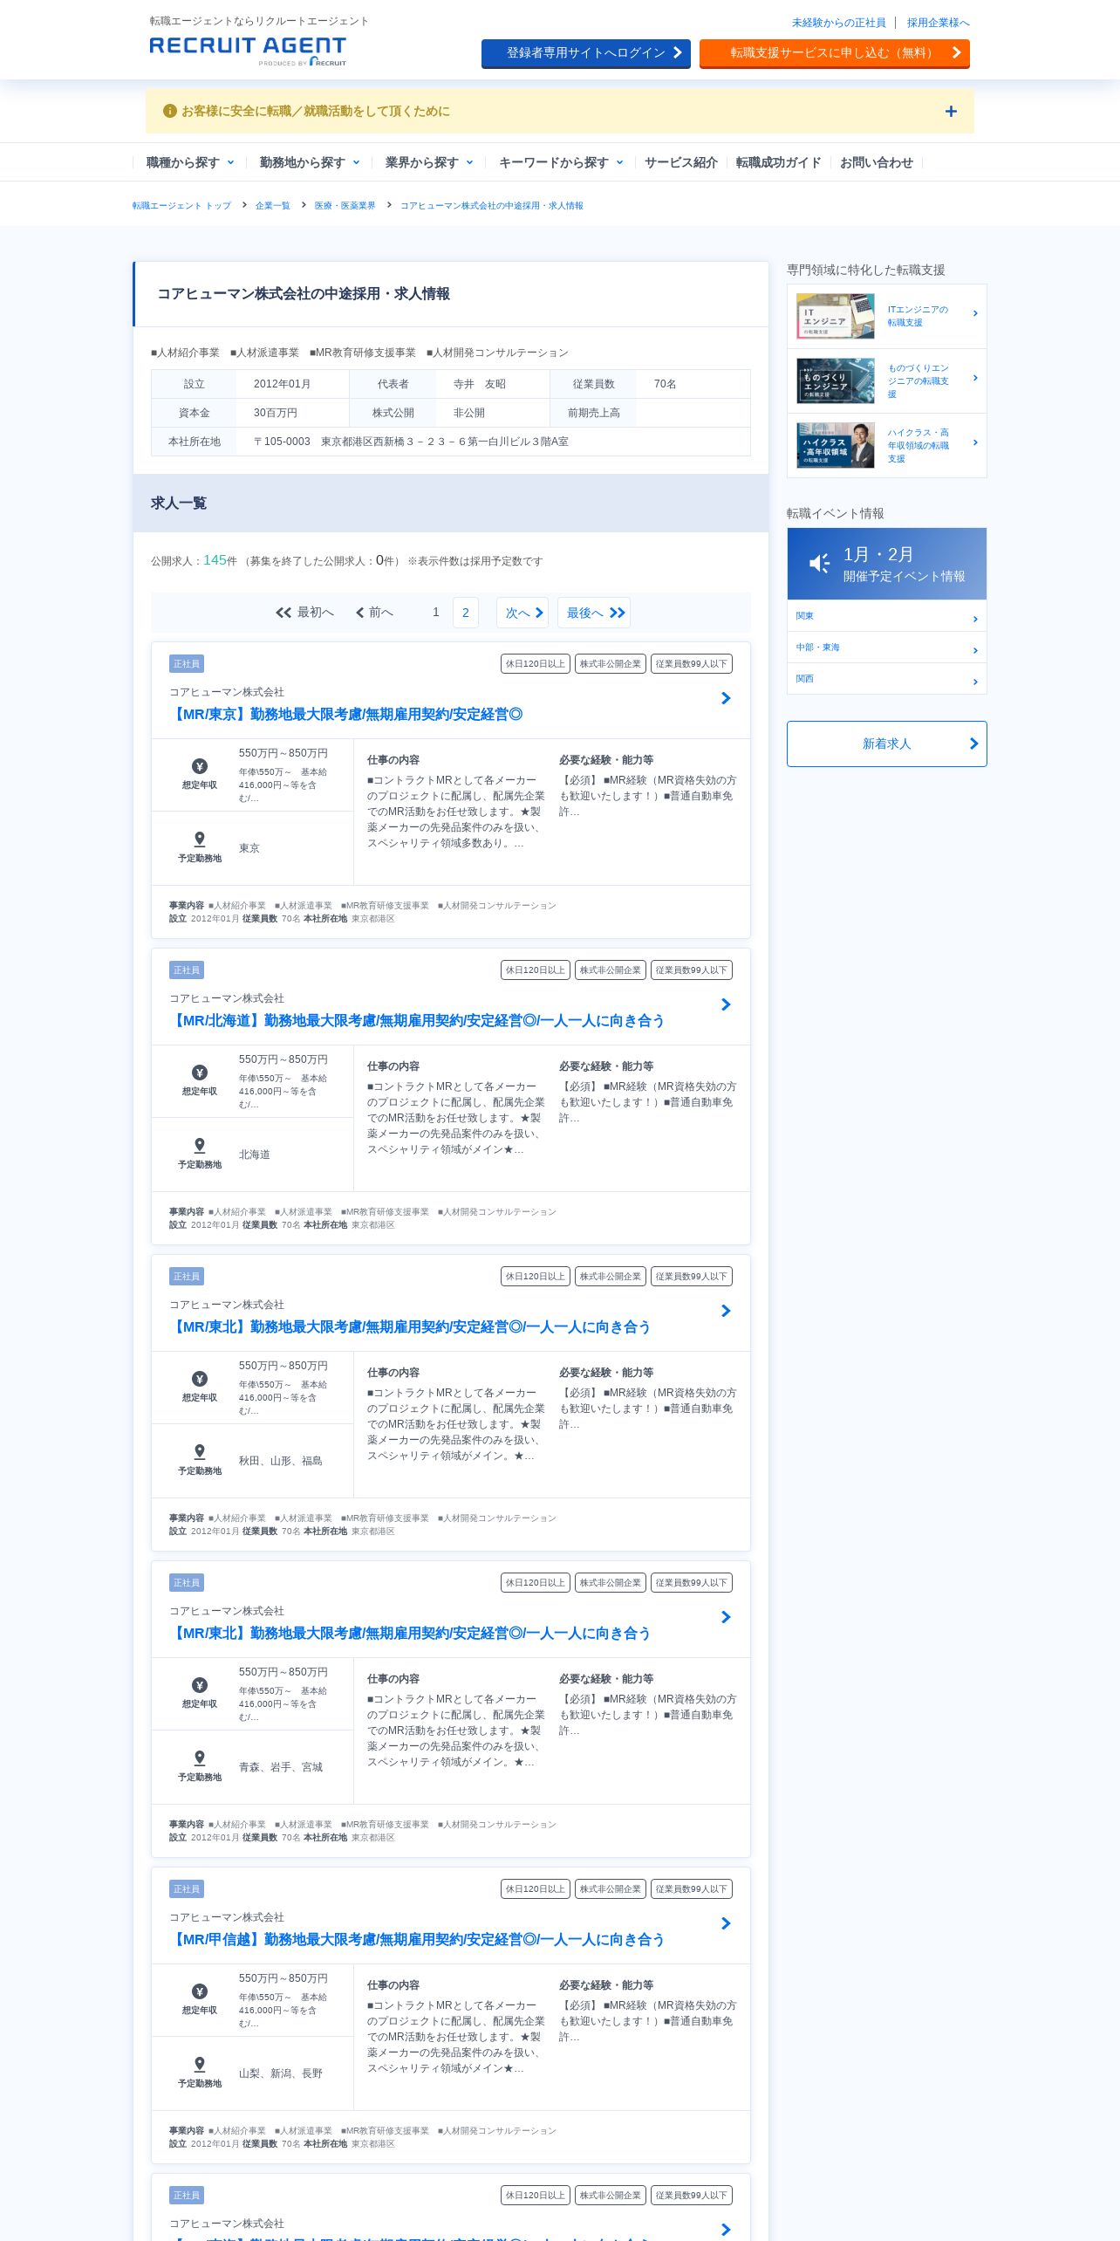Open 勤務地から探す dropdown menu
The image size is (1120, 2241).
pyautogui.click(x=310, y=162)
